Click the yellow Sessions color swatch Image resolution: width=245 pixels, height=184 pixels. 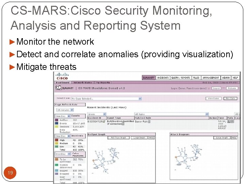pyautogui.click(x=56, y=126)
